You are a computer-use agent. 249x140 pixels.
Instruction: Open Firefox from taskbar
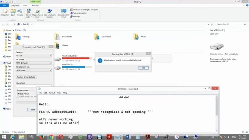(x=42, y=137)
